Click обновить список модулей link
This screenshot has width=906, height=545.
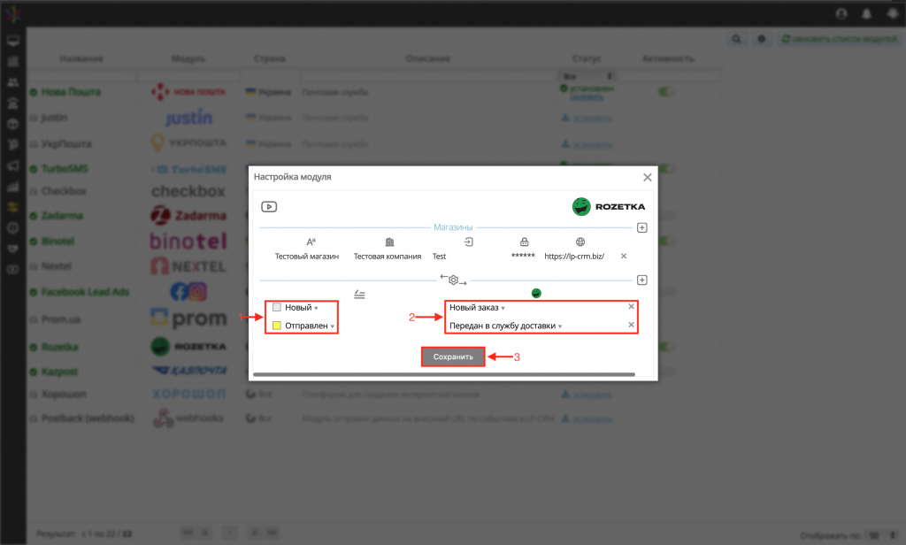(x=839, y=39)
